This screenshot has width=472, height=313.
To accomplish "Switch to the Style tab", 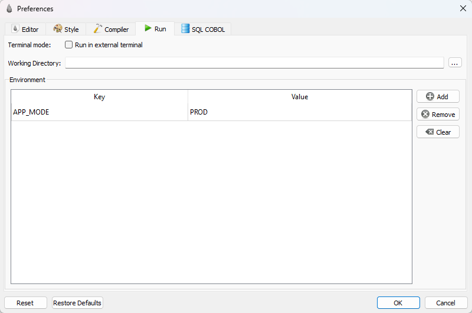I will (x=66, y=30).
